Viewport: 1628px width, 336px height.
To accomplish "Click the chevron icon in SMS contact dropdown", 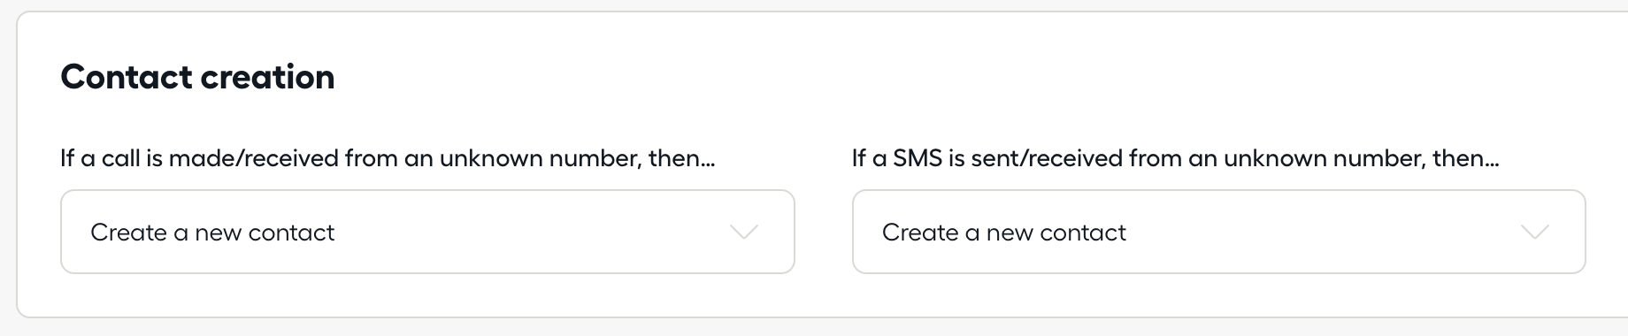I will click(1534, 233).
